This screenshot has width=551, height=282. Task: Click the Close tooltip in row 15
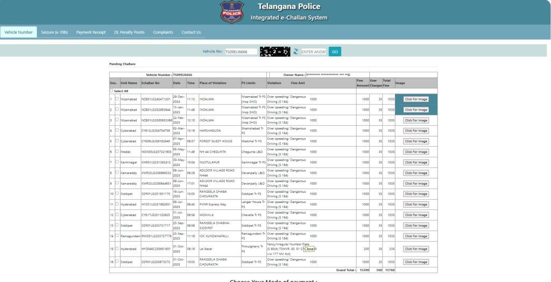[309, 249]
